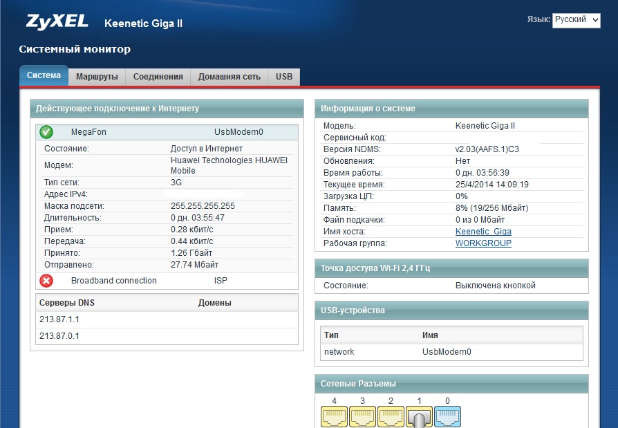Click the Домены column header
The height and width of the screenshot is (428, 618).
215,303
